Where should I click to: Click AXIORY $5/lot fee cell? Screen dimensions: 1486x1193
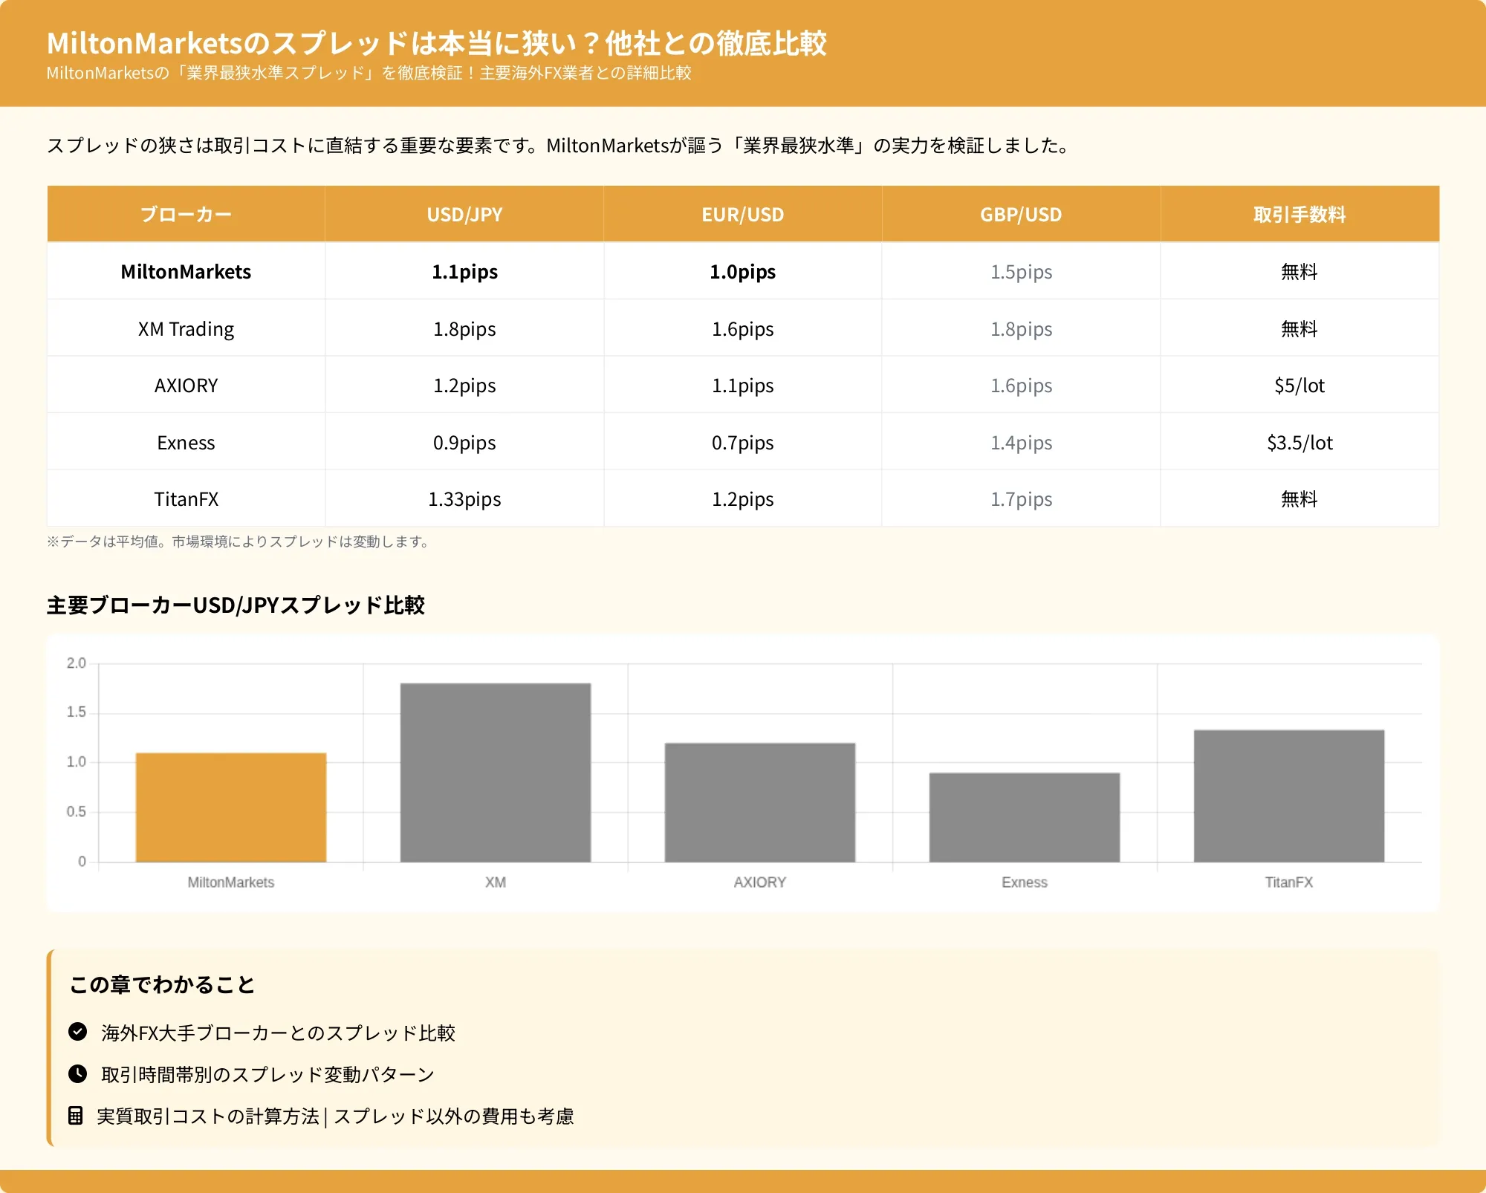(1299, 386)
